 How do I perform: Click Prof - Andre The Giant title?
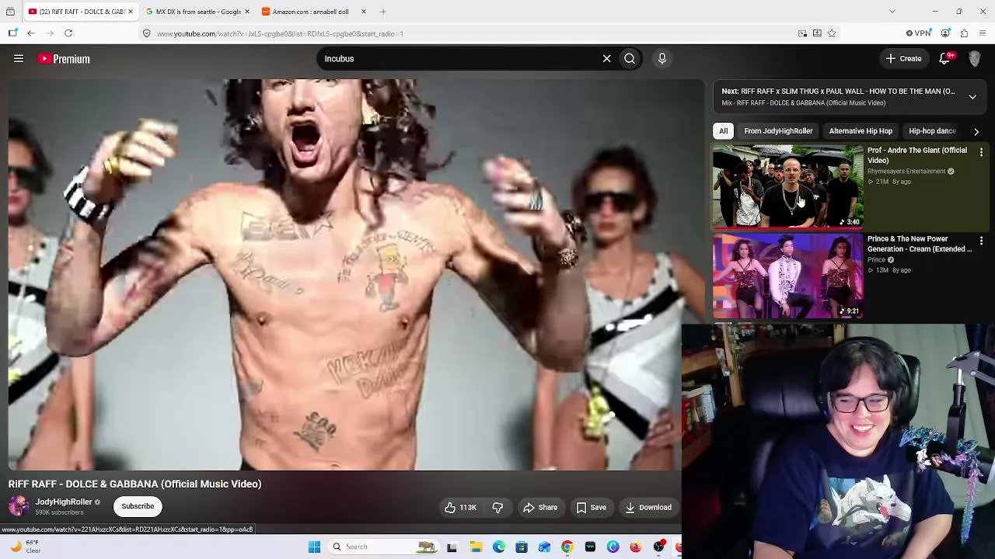(917, 155)
